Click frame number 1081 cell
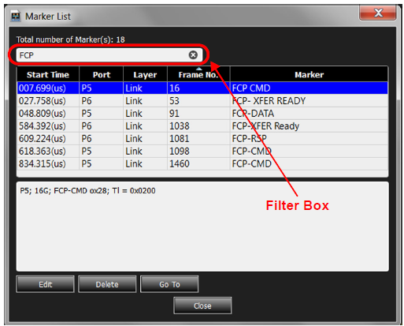404x326 pixels. point(198,139)
